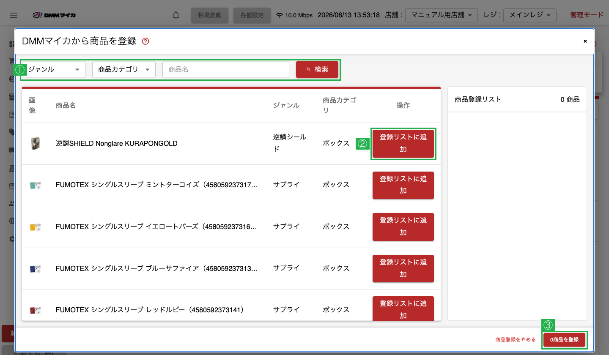This screenshot has width=609, height=355.
Task: Click ボックス in the ブルーサファイア row
Action: [336, 268]
